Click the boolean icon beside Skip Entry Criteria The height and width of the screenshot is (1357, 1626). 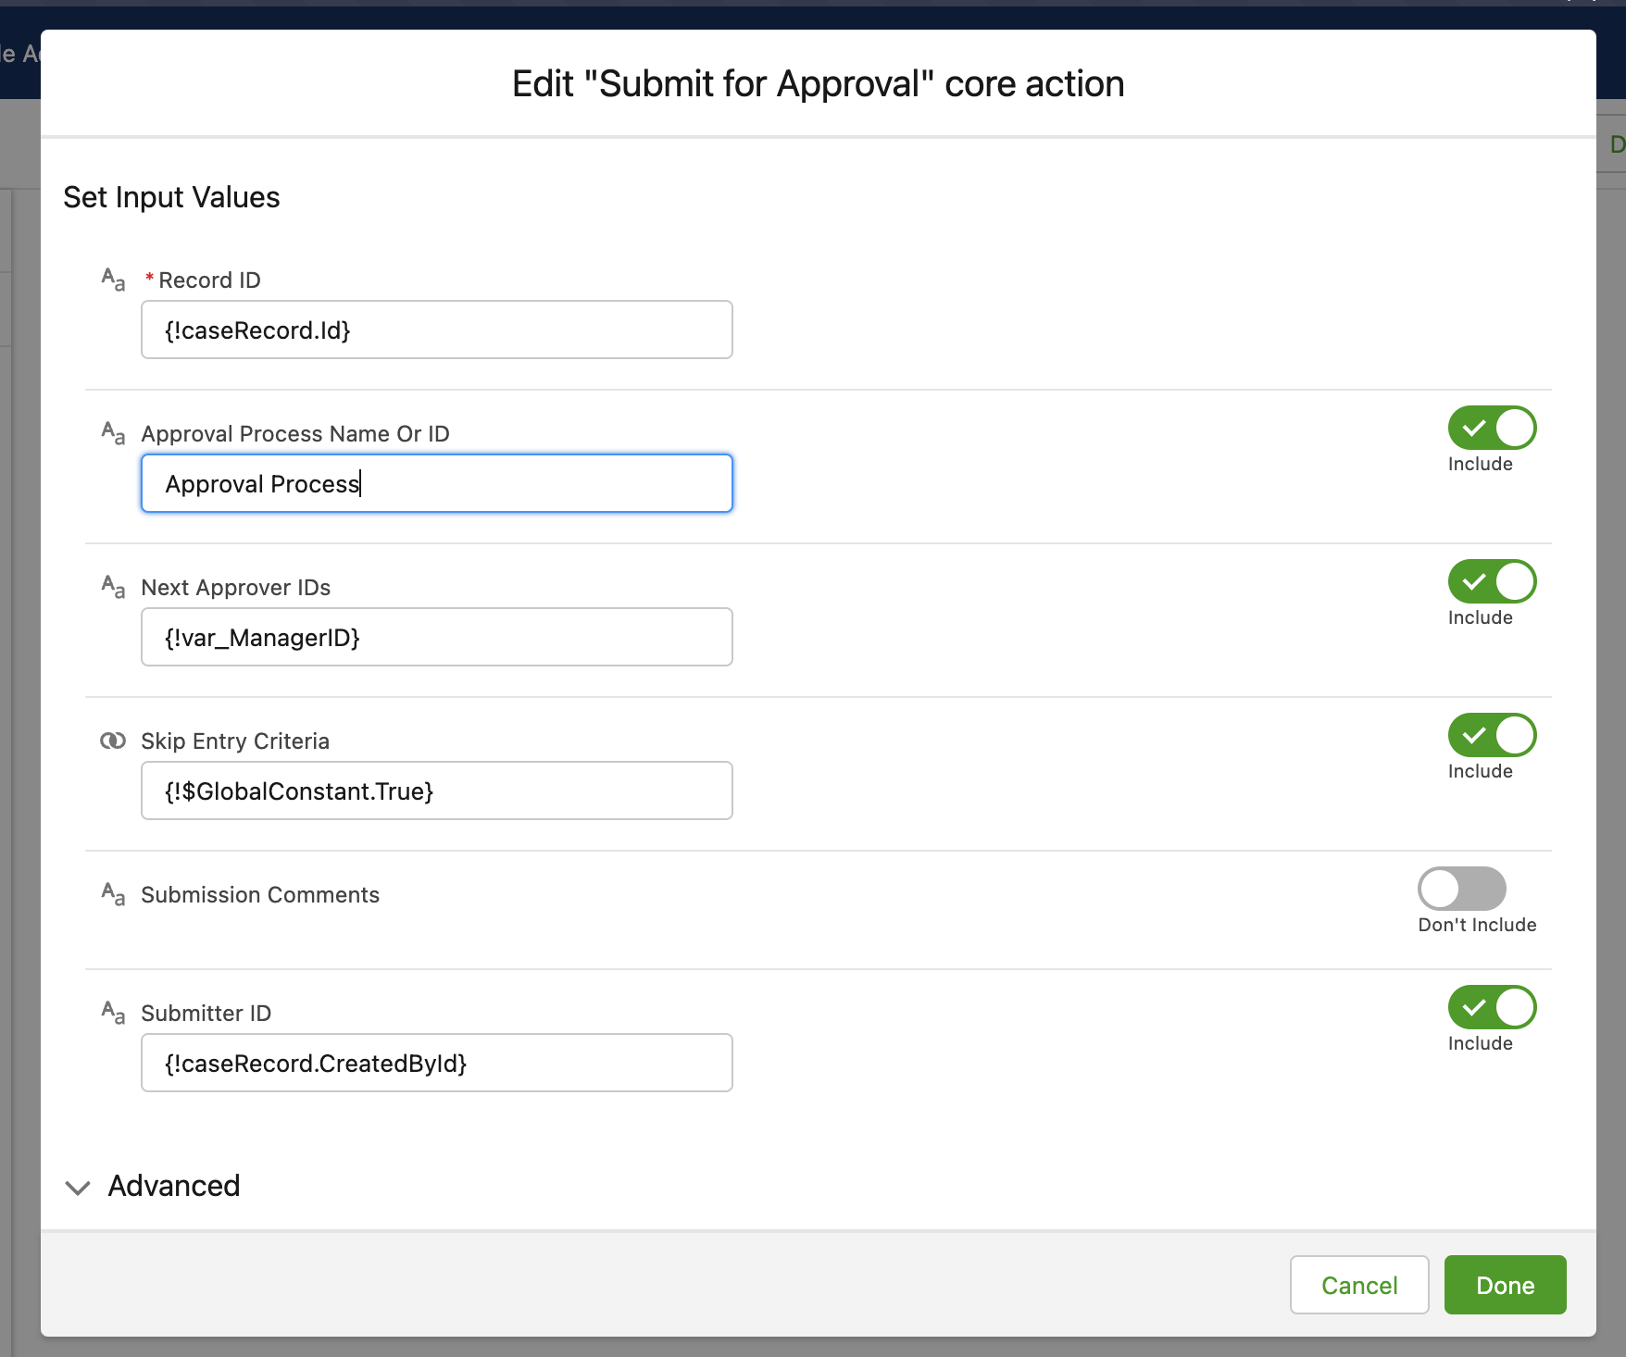coord(113,741)
